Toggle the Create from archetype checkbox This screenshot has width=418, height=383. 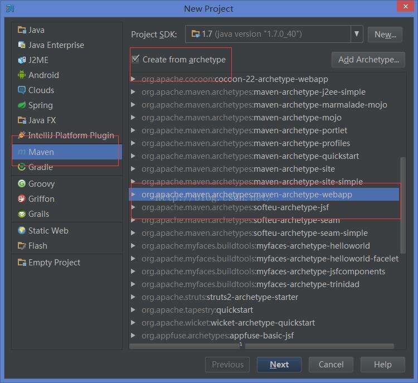135,59
